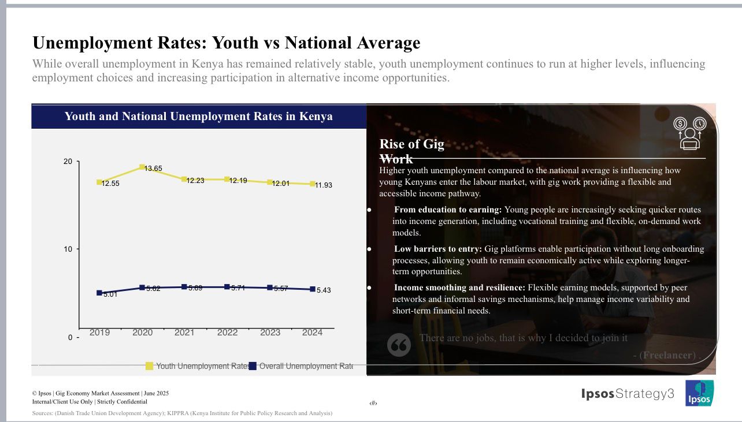The width and height of the screenshot is (742, 422).
Task: Click the gig worker money-clock icon
Action: 690,133
